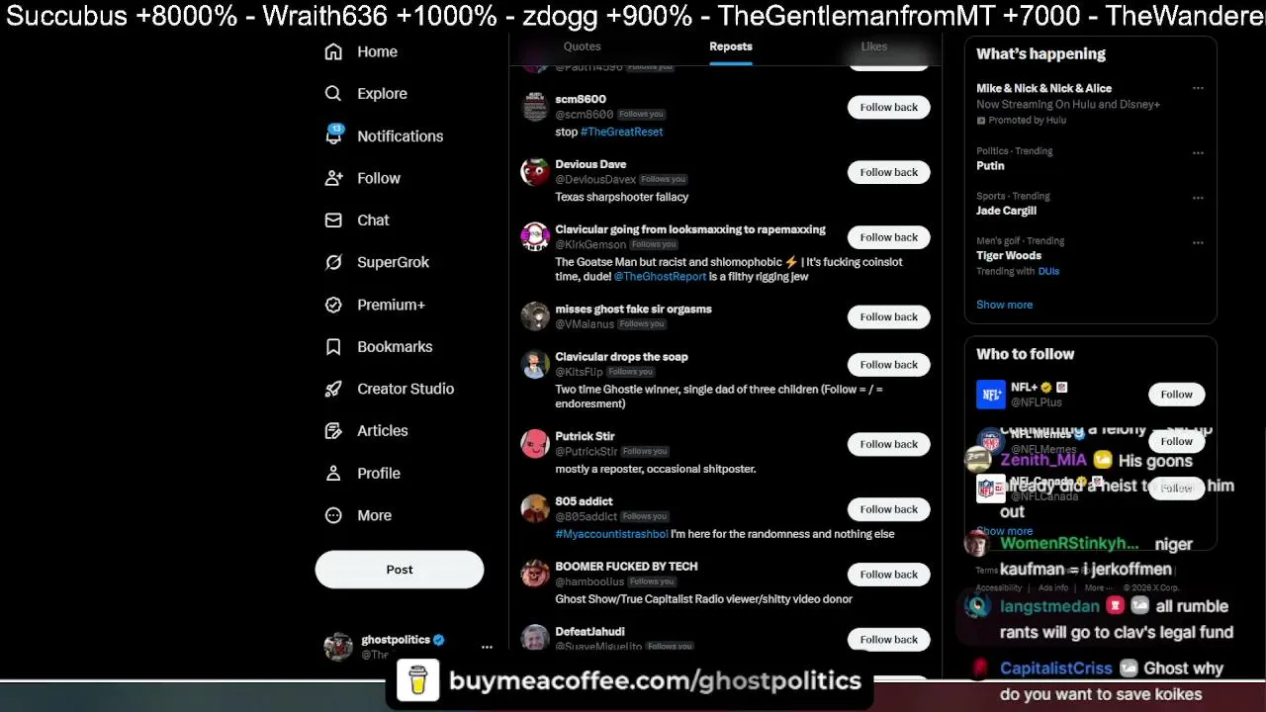Open options menu for Putin trend
Image resolution: width=1266 pixels, height=712 pixels.
click(x=1198, y=153)
